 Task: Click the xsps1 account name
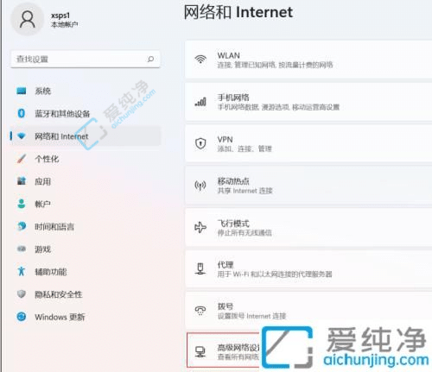click(x=60, y=16)
